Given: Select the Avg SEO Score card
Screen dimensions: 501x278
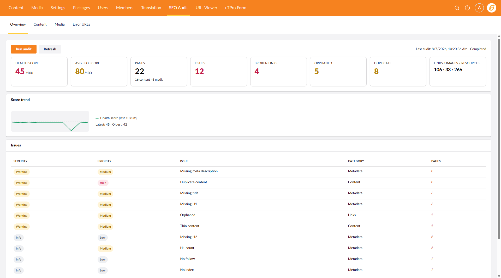Looking at the screenshot, I should 99,72.
